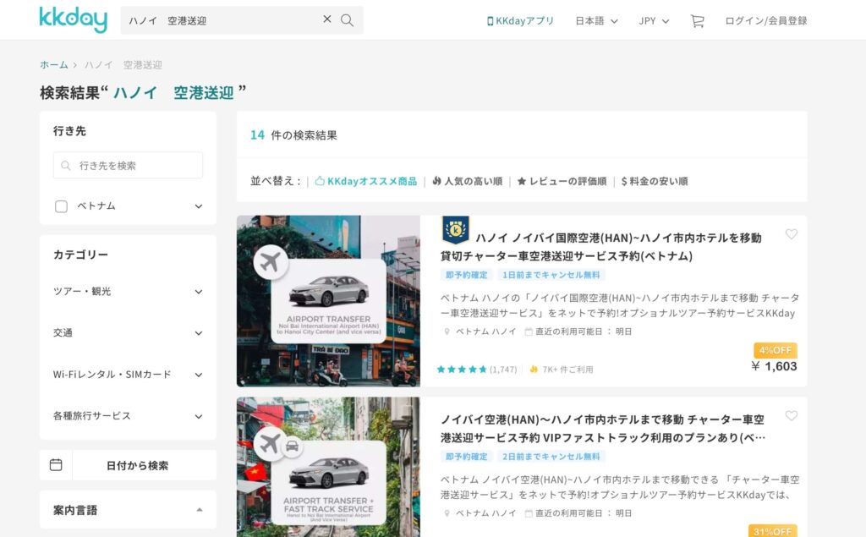Click the 2日前までキャンセル無料 tag
The width and height of the screenshot is (866, 537).
[x=551, y=457]
